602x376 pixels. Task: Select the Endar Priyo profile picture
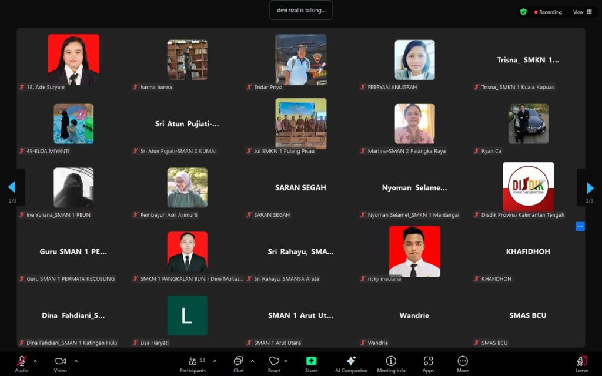click(x=301, y=59)
